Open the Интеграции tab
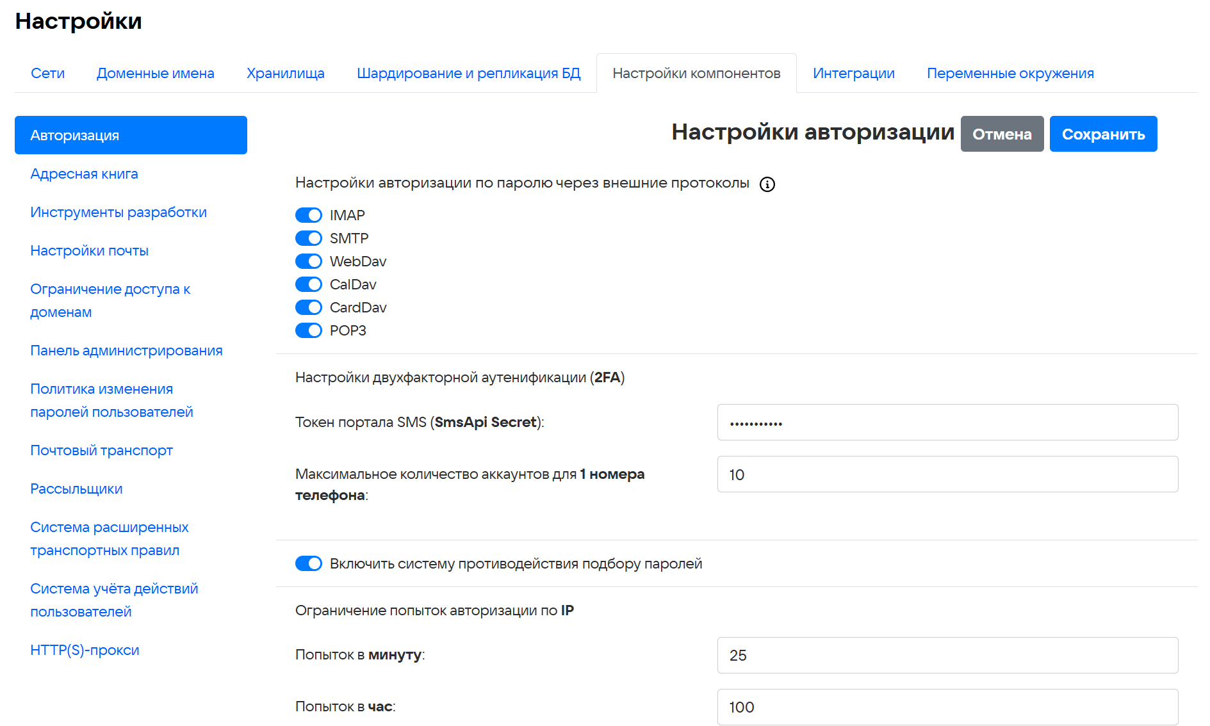The width and height of the screenshot is (1210, 726). click(x=854, y=73)
